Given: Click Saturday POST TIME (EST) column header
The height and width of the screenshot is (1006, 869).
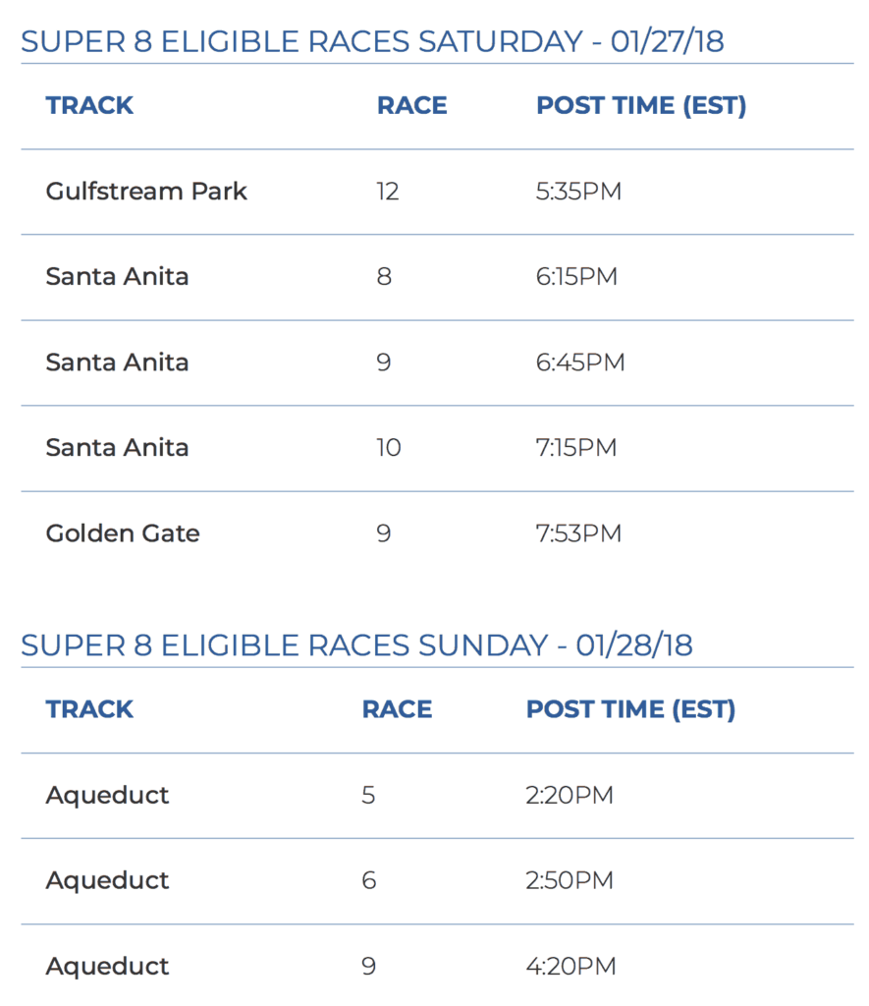Looking at the screenshot, I should tap(641, 105).
